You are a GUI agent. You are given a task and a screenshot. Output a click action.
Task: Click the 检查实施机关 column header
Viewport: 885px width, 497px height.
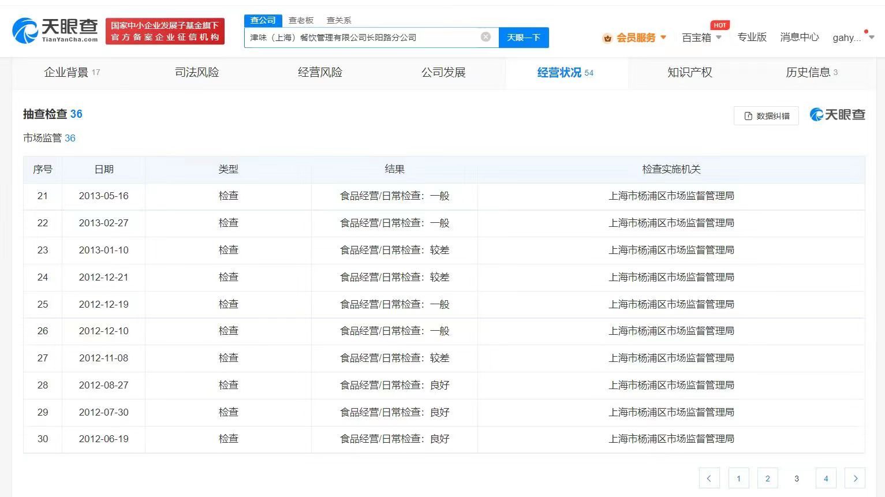click(x=671, y=169)
